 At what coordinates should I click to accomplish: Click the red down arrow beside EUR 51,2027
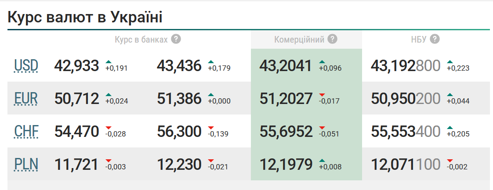click(322, 95)
